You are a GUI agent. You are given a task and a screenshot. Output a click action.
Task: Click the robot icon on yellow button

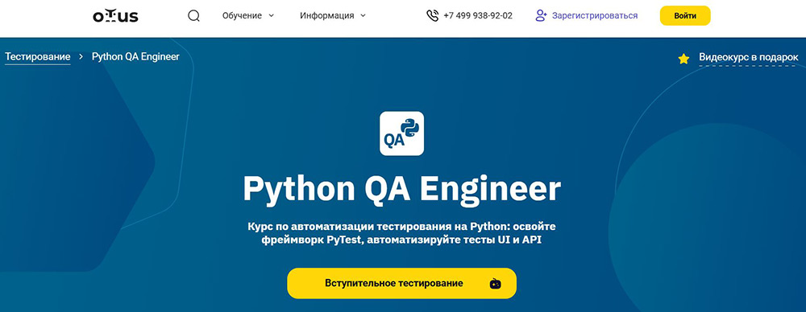[495, 284]
